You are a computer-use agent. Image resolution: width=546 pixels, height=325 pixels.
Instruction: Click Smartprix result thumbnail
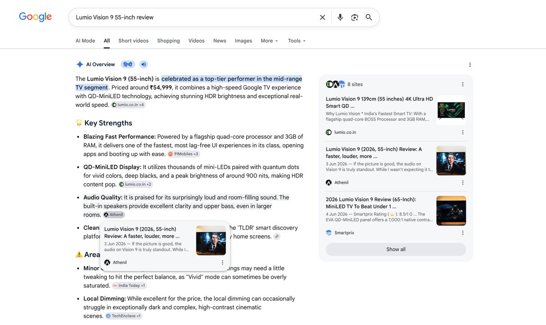[x=451, y=211]
